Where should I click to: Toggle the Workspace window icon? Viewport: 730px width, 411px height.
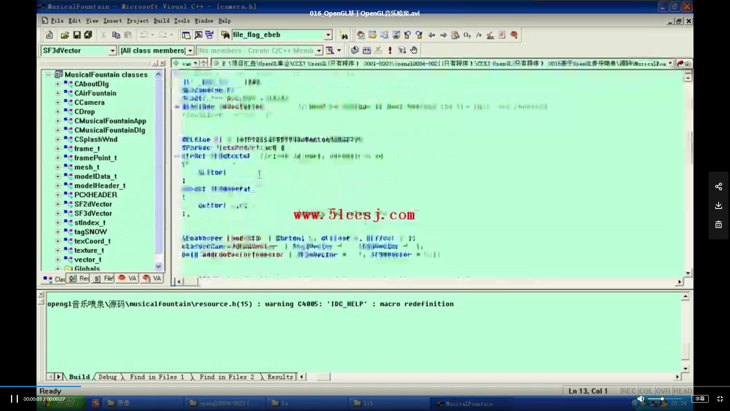pos(186,35)
